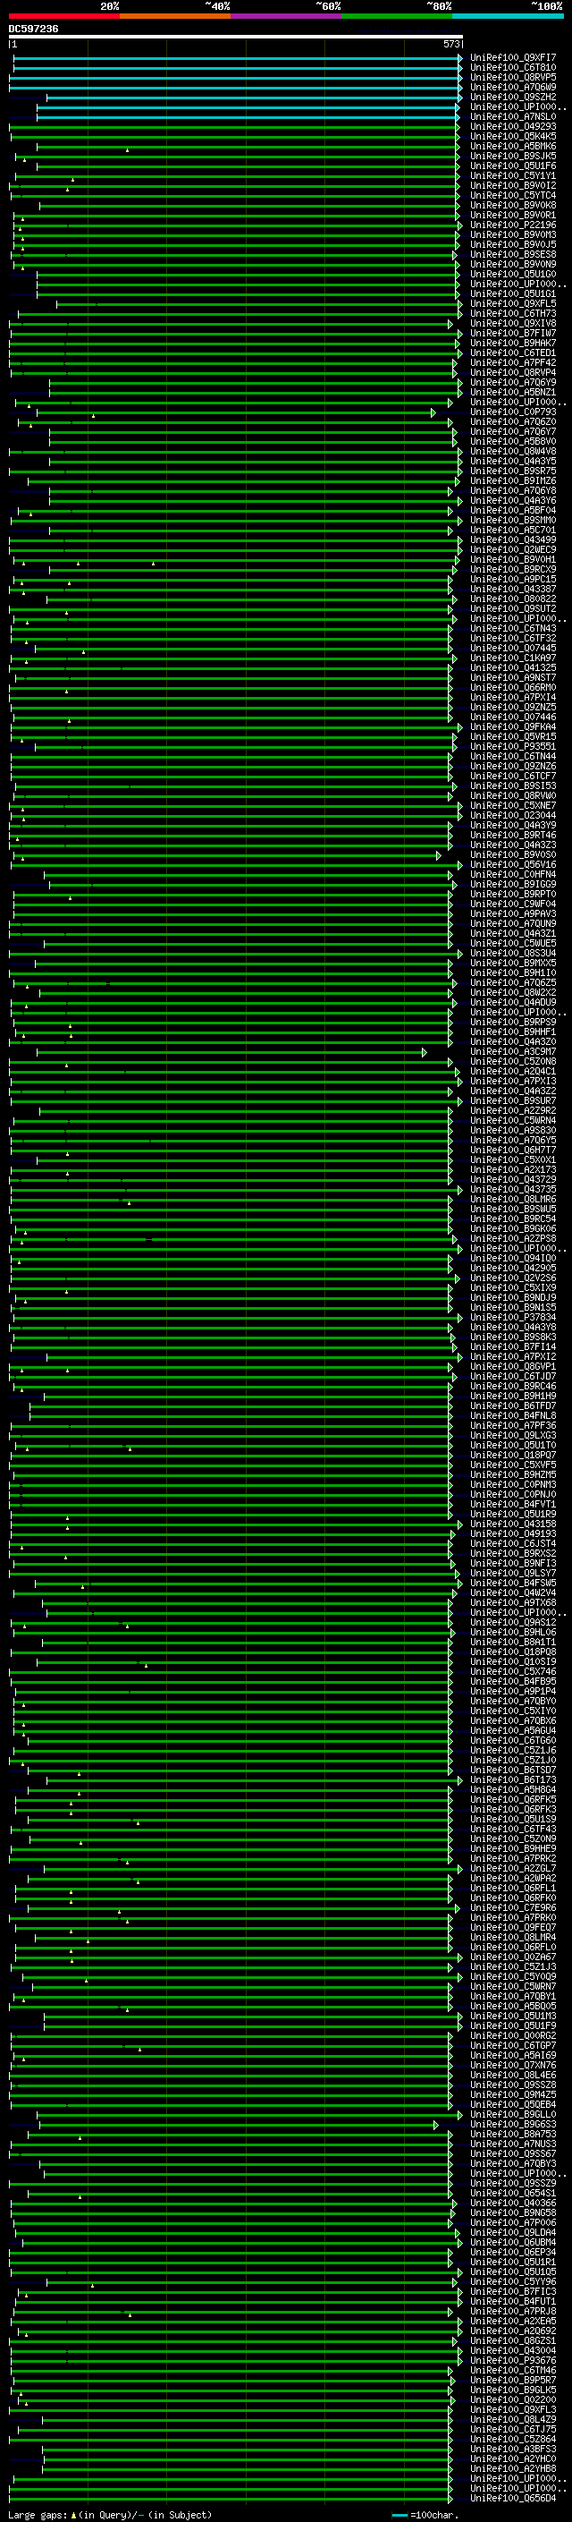This screenshot has height=2522, width=572.
Task: Select the UniRef100_O49293 label
Action: click(513, 126)
